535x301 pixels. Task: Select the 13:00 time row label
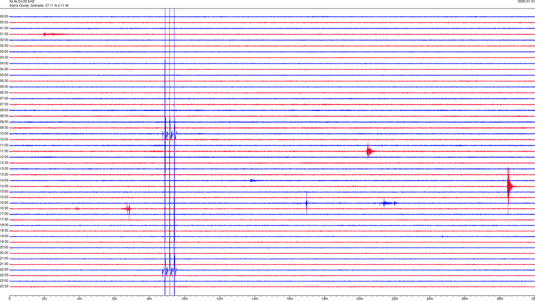pyautogui.click(x=4, y=168)
